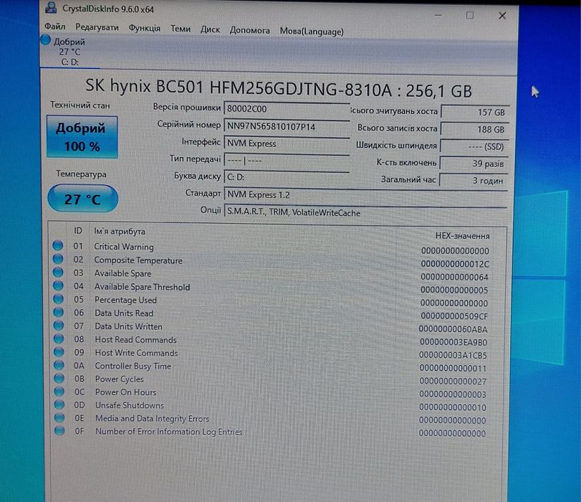The width and height of the screenshot is (581, 502).
Task: Open the Функція menu
Action: click(x=145, y=28)
